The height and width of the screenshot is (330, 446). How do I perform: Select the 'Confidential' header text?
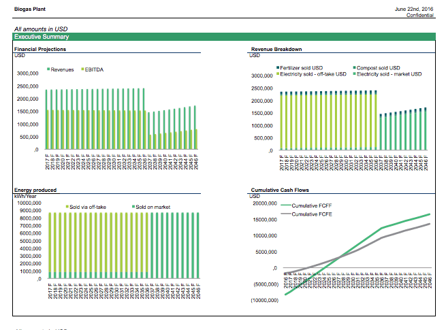tap(420, 15)
